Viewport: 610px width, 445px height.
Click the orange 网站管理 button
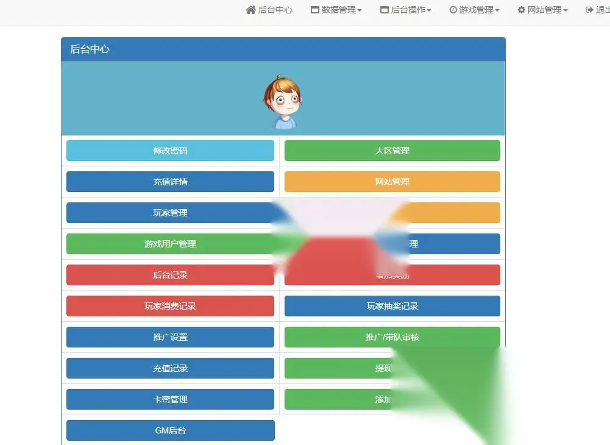tap(392, 182)
